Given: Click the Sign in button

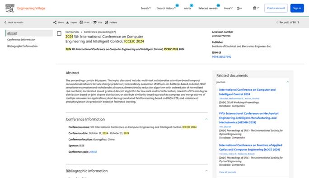Looking at the screenshot, I should [x=297, y=8].
